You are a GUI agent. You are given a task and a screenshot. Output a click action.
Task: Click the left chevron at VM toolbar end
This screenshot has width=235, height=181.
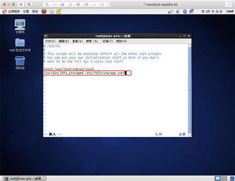[108, 5]
